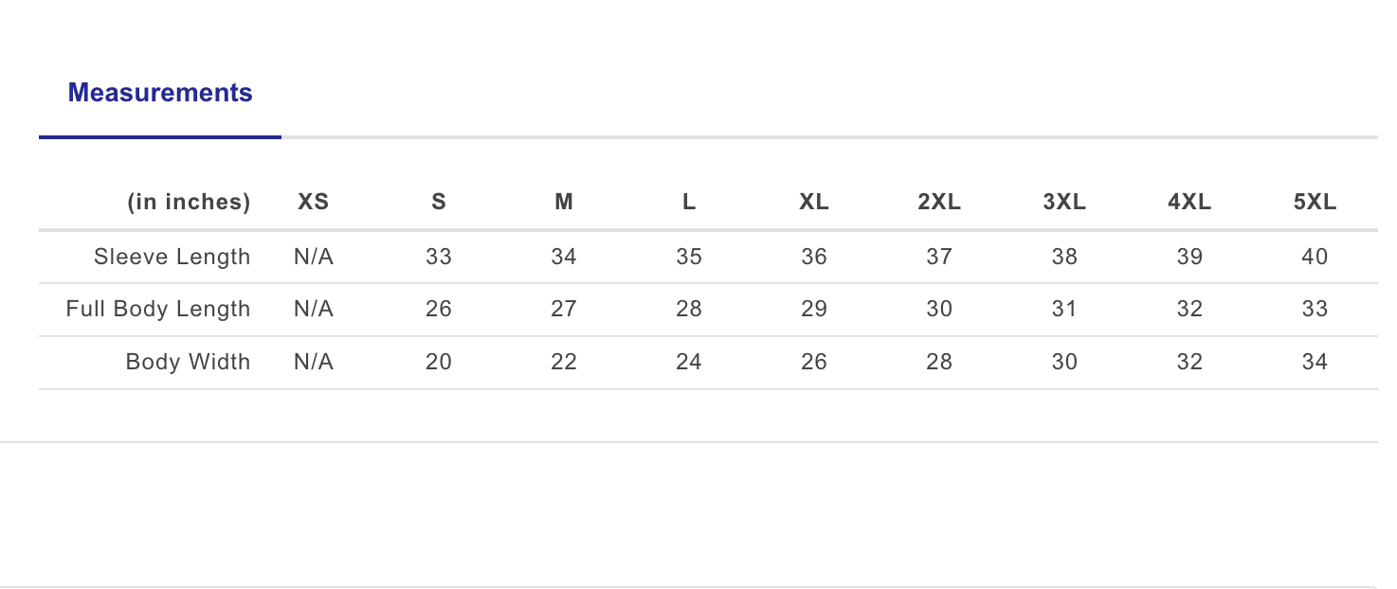Click the (in inches) table label
This screenshot has width=1397, height=589.
click(x=188, y=202)
